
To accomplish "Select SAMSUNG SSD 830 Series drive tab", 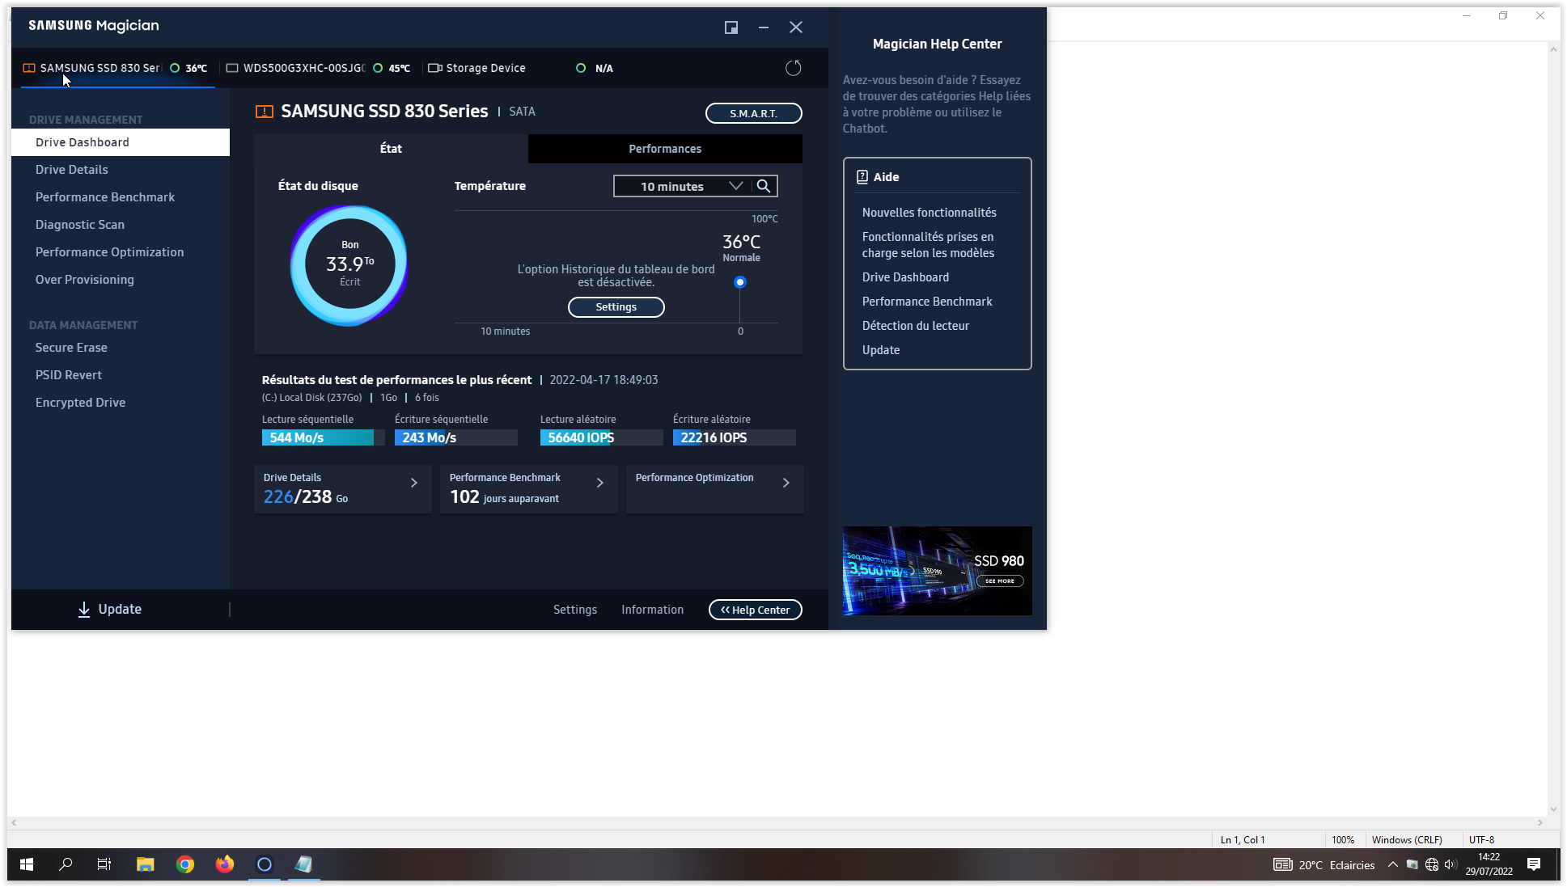I will pos(118,68).
